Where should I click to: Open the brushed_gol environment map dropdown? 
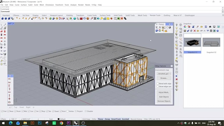(164, 74)
